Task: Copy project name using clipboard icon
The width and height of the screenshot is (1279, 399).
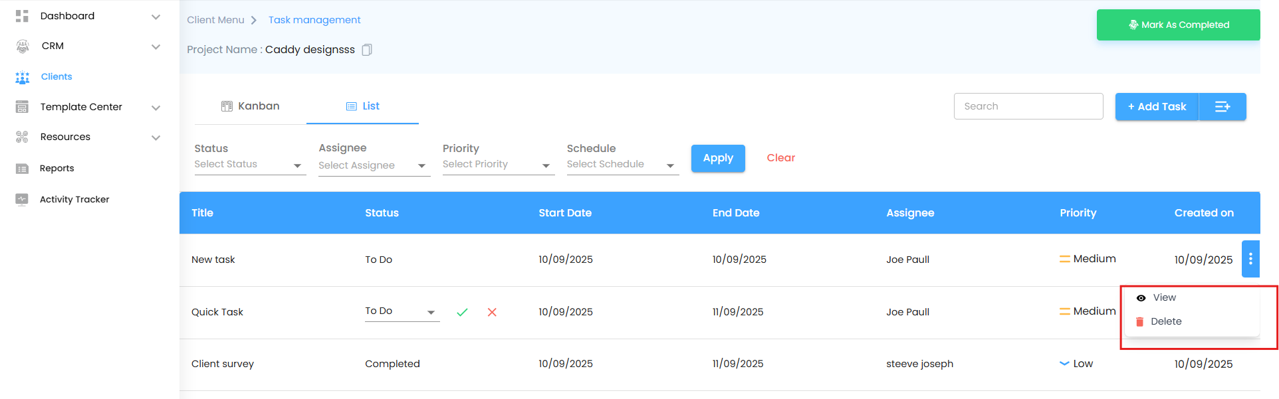Action: coord(367,50)
